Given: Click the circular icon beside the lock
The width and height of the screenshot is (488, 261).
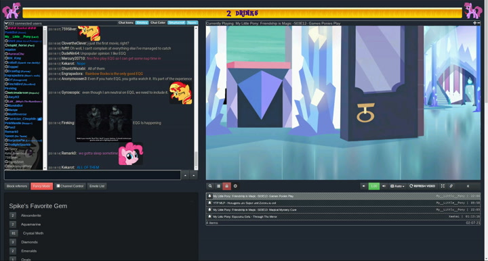Looking at the screenshot, I should pyautogui.click(x=235, y=186).
